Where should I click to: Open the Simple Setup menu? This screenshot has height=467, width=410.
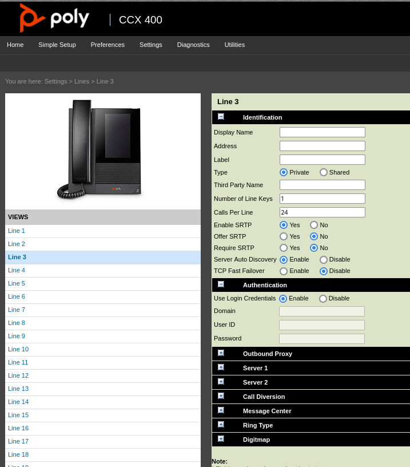(x=57, y=45)
